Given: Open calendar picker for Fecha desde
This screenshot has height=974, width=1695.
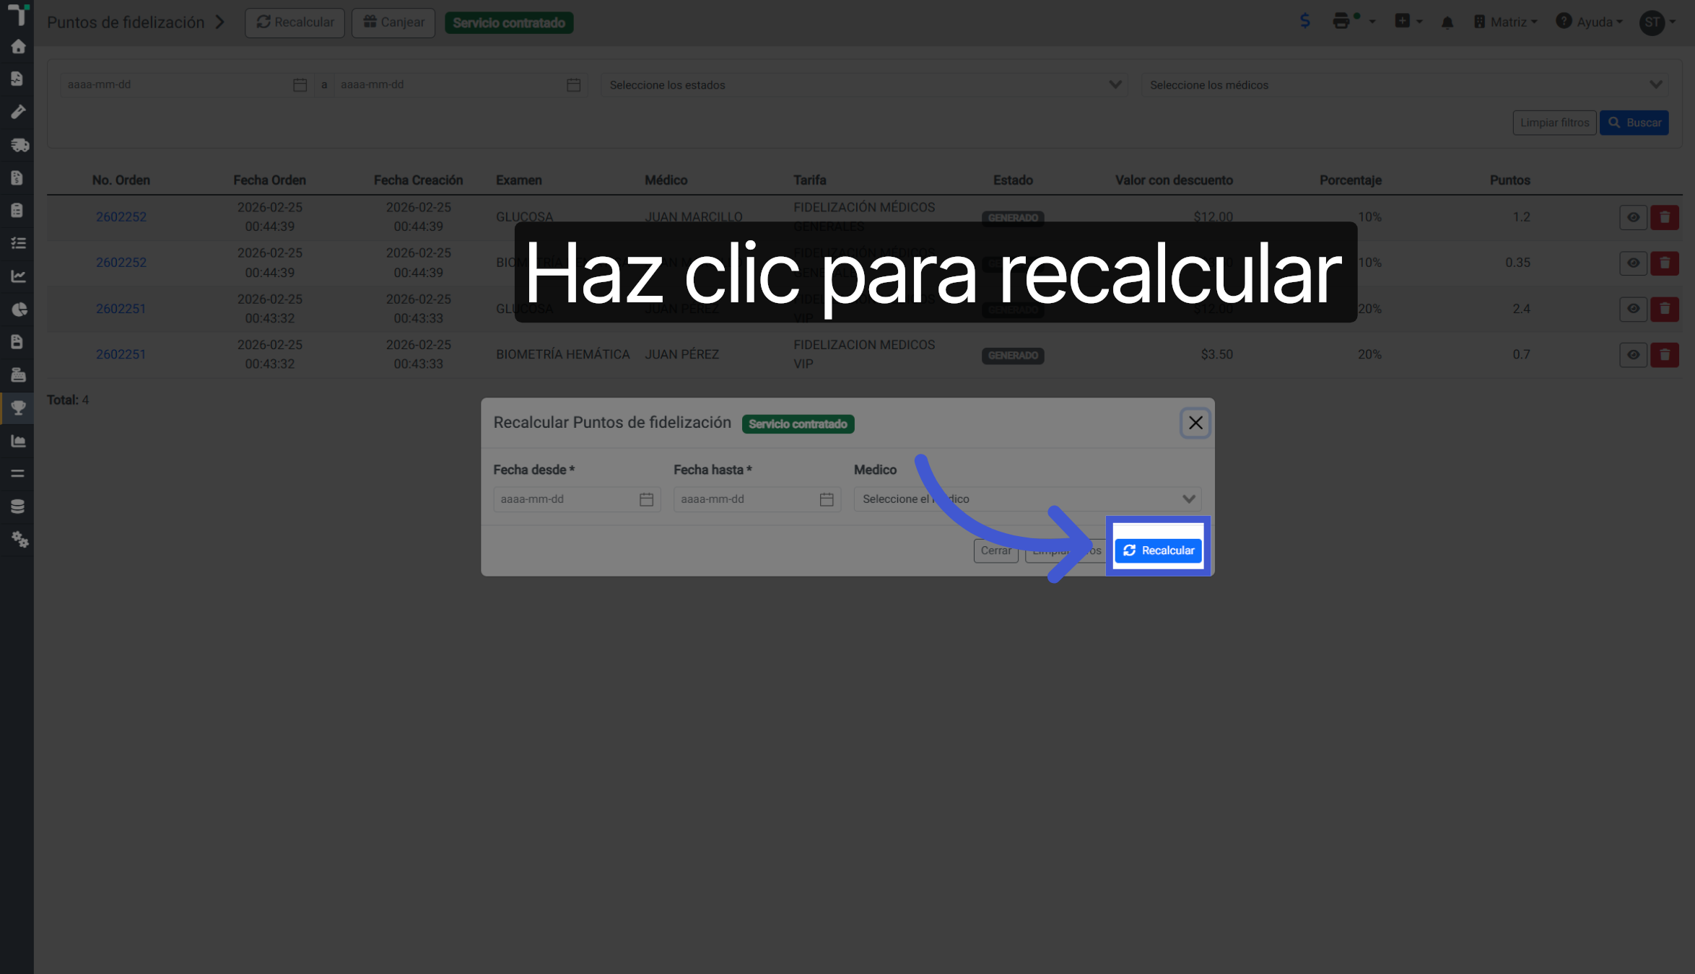Looking at the screenshot, I should [646, 499].
